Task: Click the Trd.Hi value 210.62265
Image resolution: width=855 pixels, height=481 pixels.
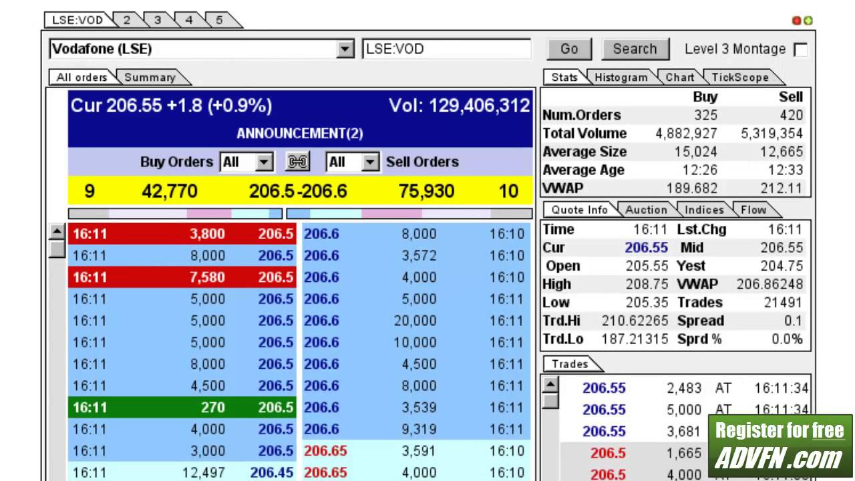Action: click(635, 321)
